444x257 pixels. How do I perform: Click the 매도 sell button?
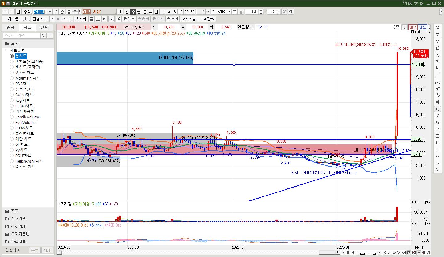pyautogui.click(x=423, y=27)
